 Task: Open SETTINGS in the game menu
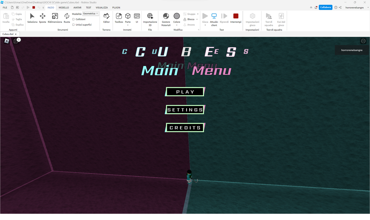[x=185, y=110]
